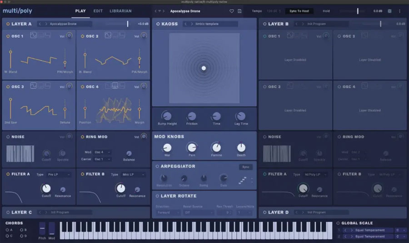Click the Layer A program name Apocalypse Drone
The image size is (409, 243).
pyautogui.click(x=63, y=24)
